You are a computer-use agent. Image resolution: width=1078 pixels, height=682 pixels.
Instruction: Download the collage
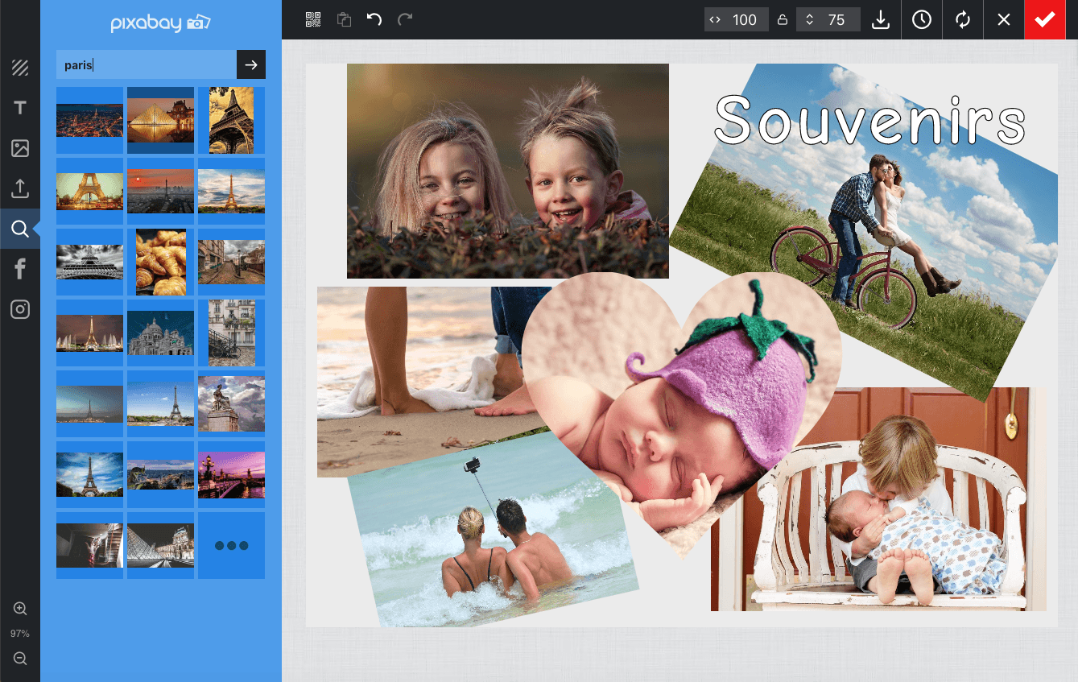coord(881,20)
